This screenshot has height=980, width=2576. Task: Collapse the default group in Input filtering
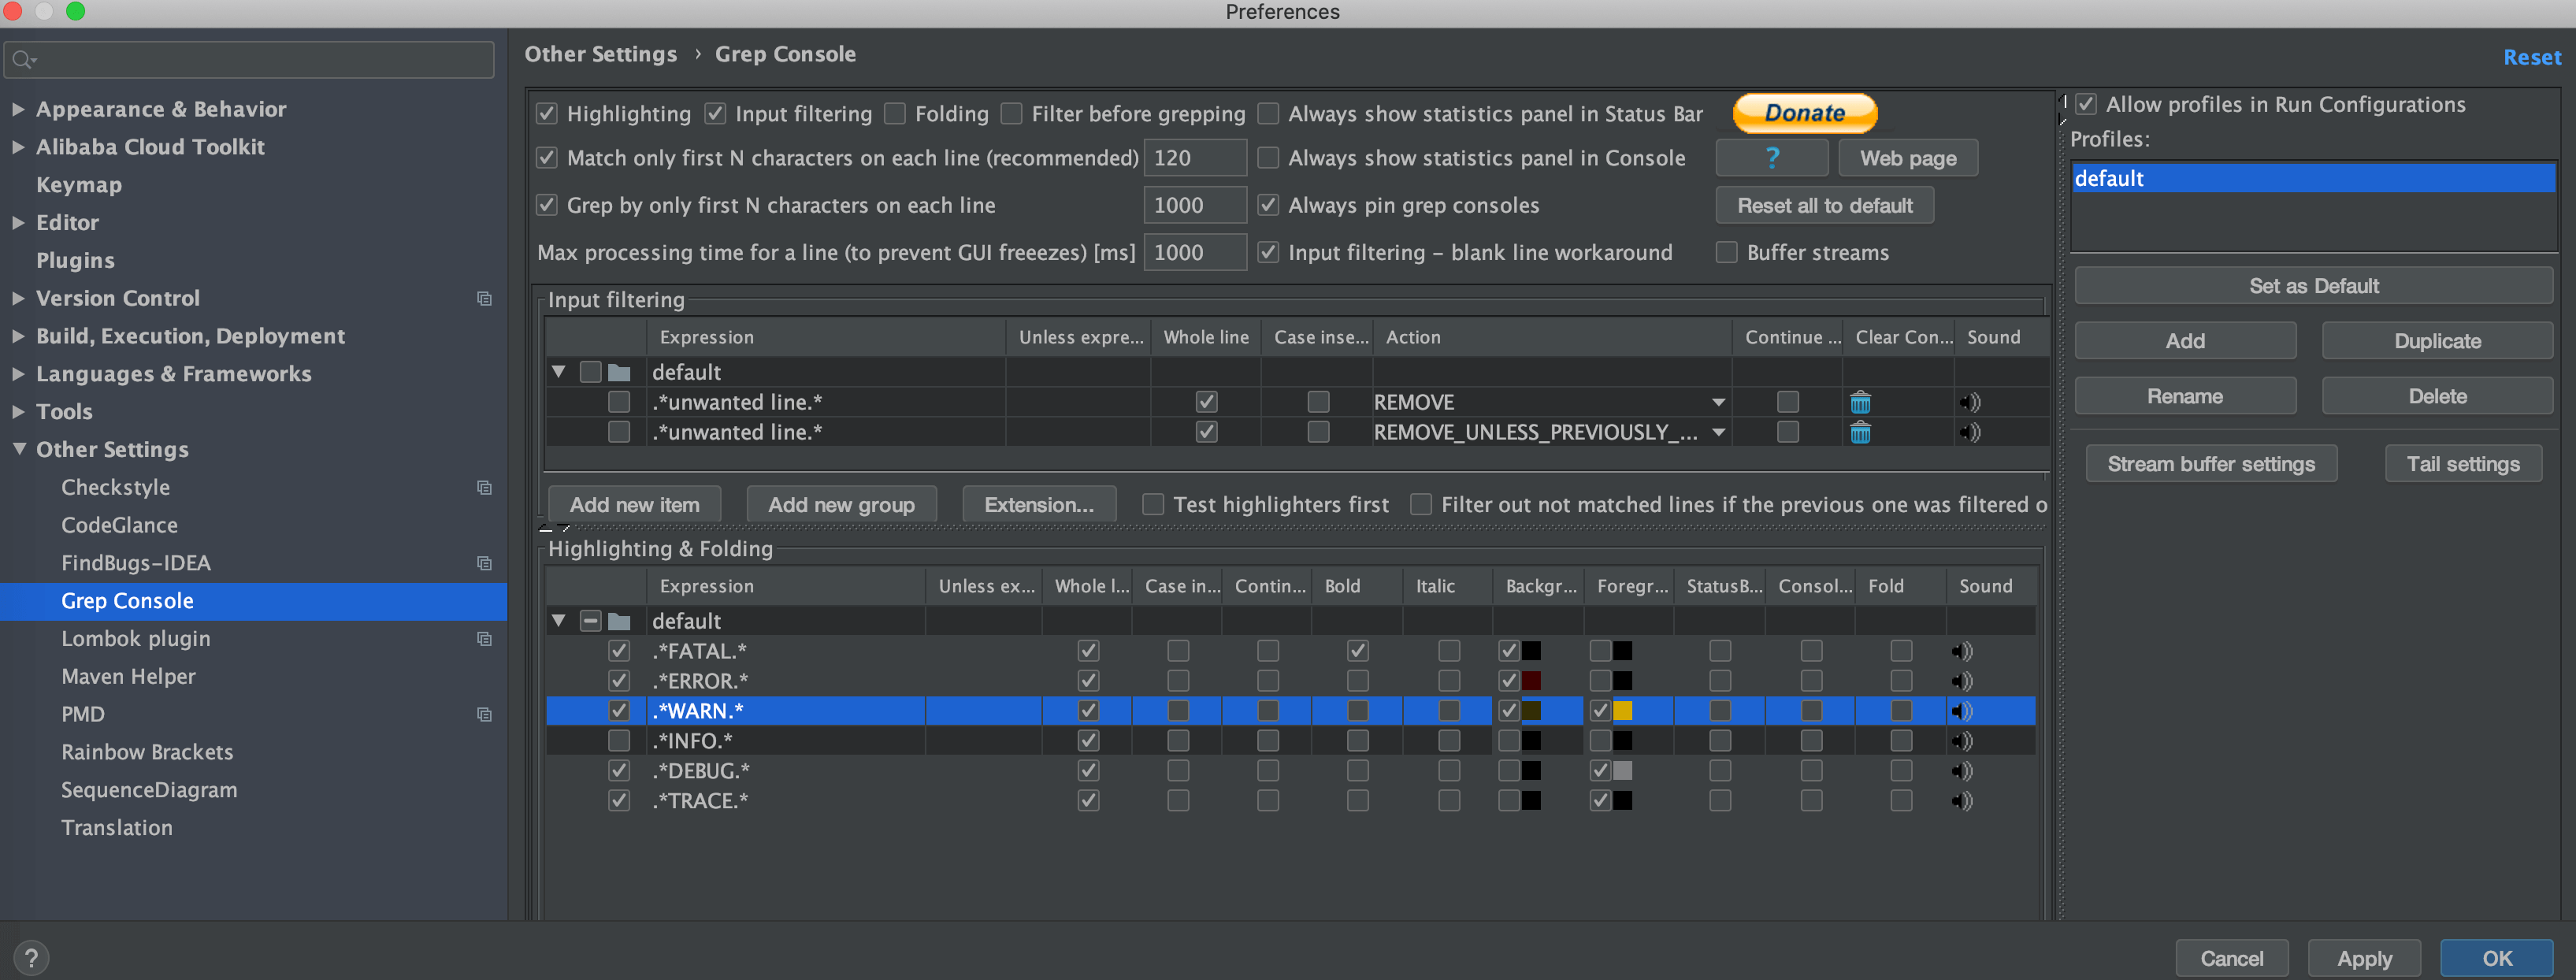click(x=558, y=371)
